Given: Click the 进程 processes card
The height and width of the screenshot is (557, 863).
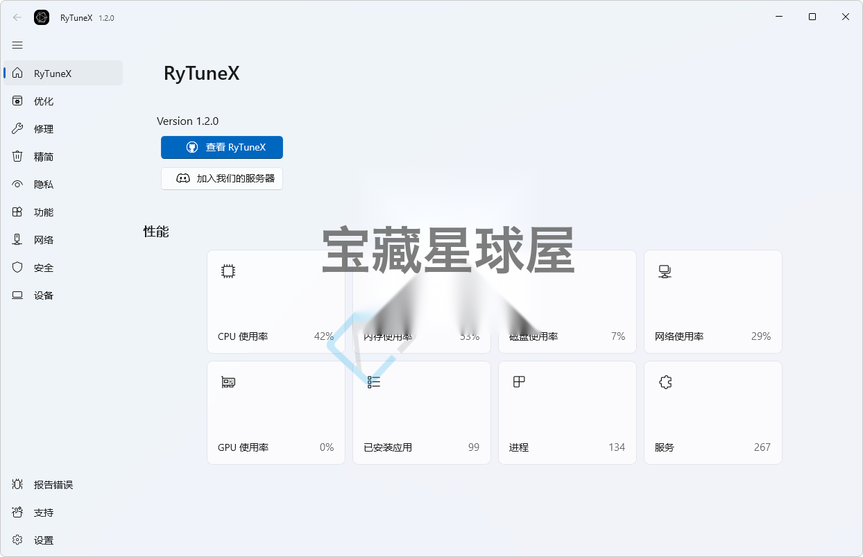Looking at the screenshot, I should coord(567,413).
